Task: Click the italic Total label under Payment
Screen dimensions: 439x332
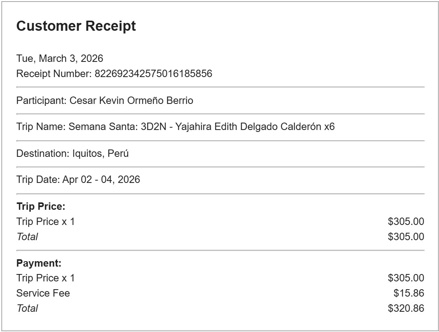Action: pyautogui.click(x=27, y=308)
